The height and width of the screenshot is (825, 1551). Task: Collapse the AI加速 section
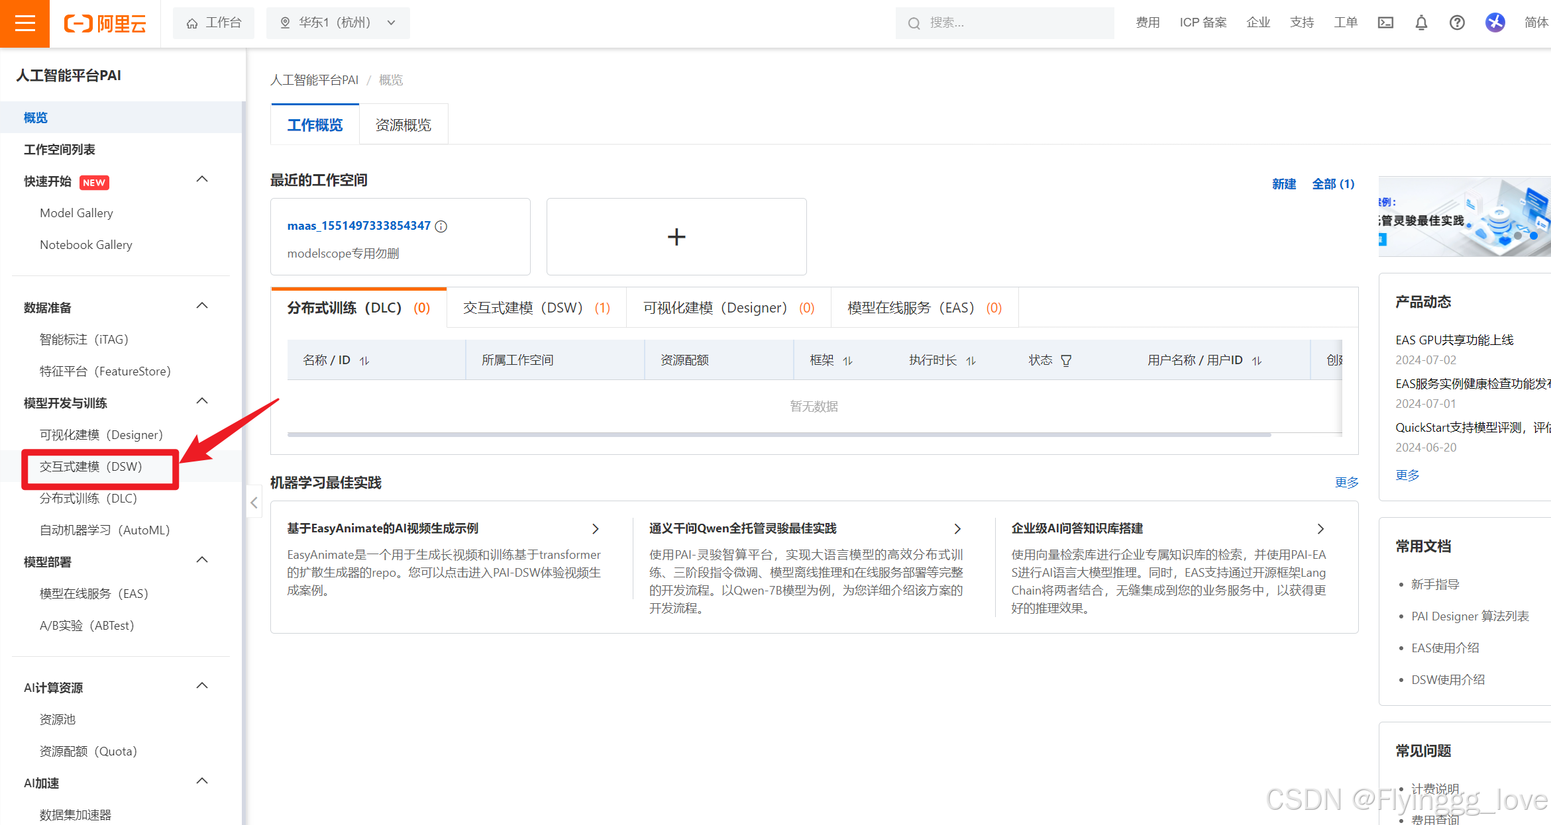(203, 781)
